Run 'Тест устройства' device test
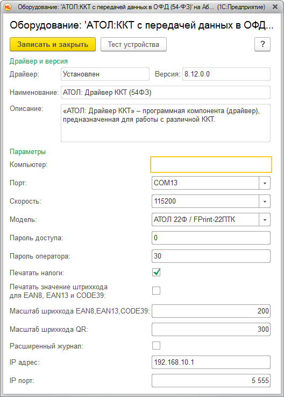The height and width of the screenshot is (397, 284). point(133,44)
